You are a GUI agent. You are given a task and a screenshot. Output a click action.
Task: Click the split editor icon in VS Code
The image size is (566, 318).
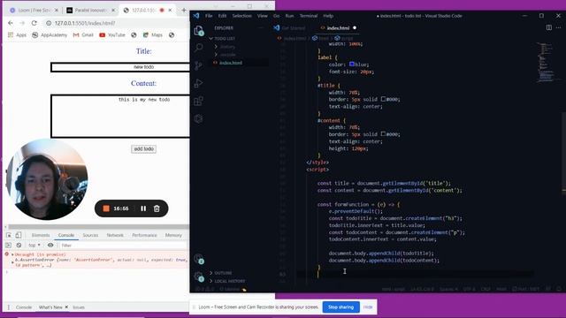coord(548,27)
